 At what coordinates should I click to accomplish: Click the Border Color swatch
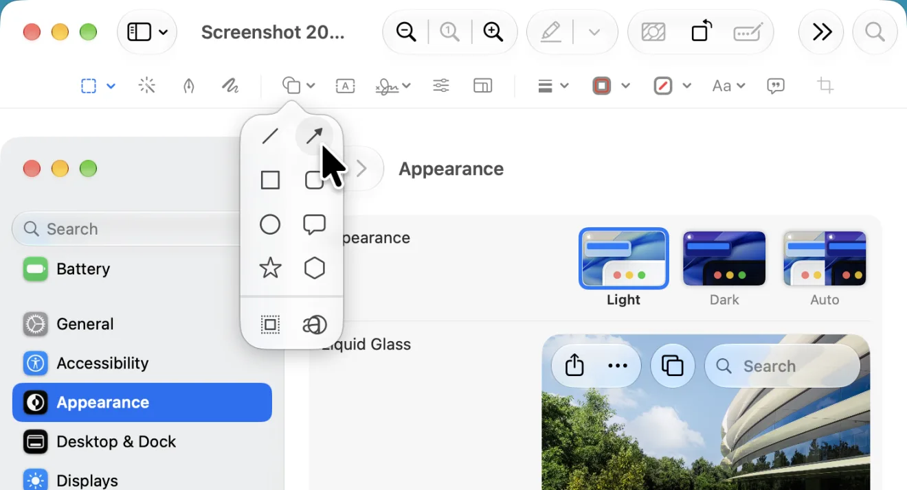[602, 86]
